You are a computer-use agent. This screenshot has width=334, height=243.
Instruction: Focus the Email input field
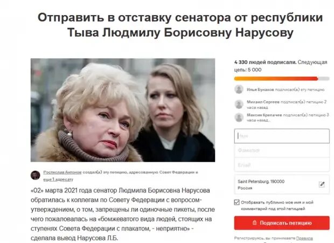click(282, 165)
